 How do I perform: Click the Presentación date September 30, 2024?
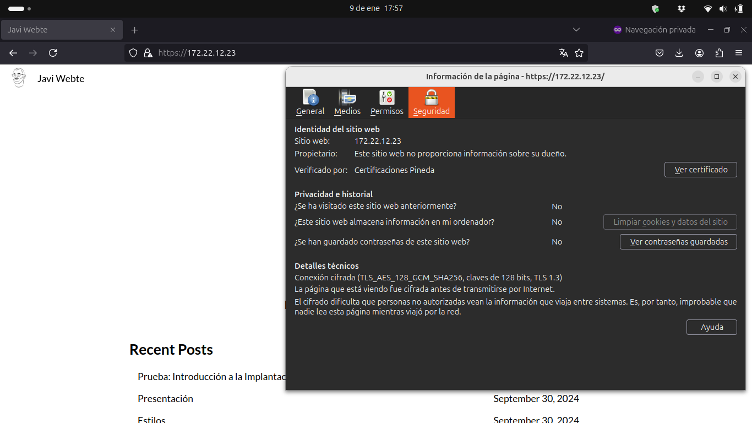pyautogui.click(x=536, y=399)
